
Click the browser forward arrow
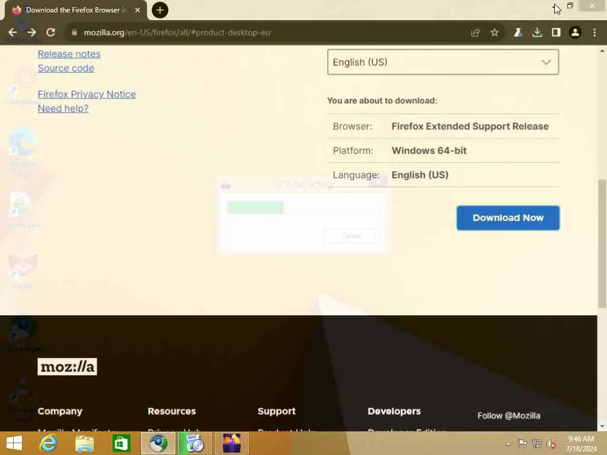pos(31,33)
